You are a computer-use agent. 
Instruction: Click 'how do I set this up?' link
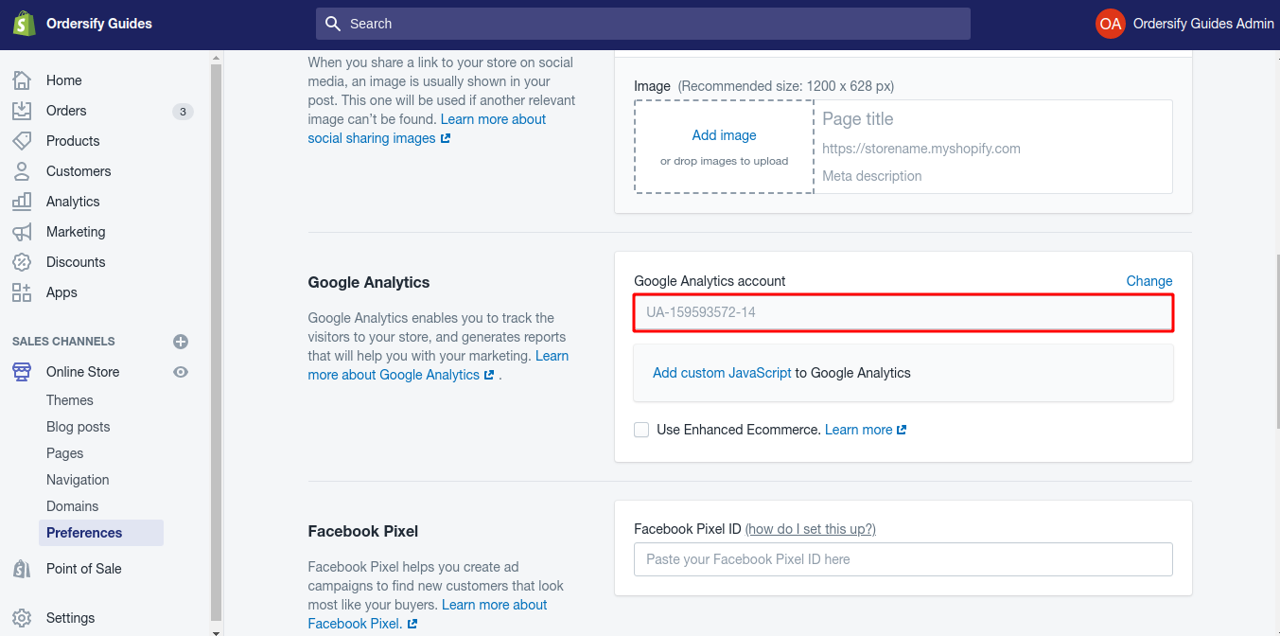point(811,529)
